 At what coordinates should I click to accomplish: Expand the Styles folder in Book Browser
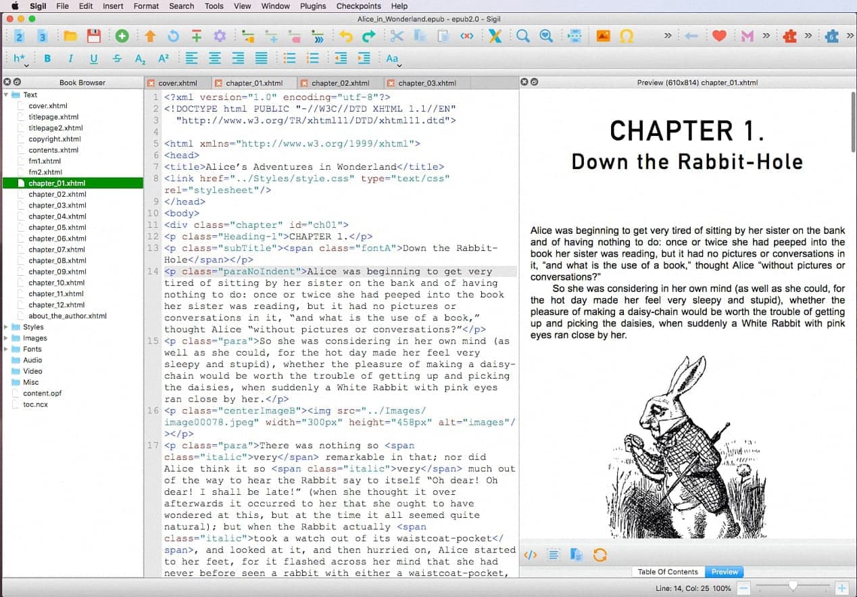7,327
